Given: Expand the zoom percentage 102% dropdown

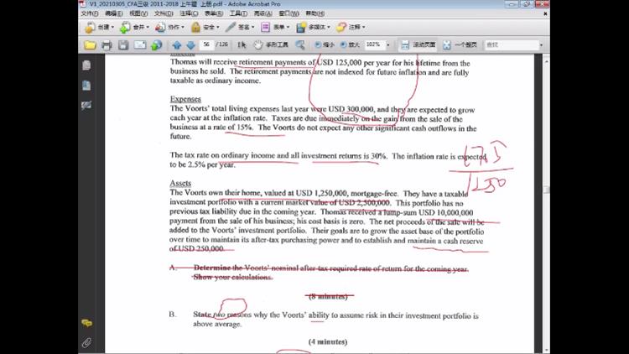Looking at the screenshot, I should 388,44.
